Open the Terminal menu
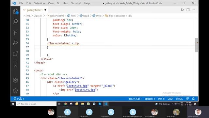Viewport: 209px width, 118px height. click(x=76, y=3)
